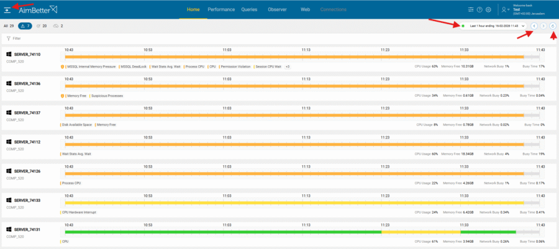
Task: Open the user account dropdown
Action: (x=506, y=10)
